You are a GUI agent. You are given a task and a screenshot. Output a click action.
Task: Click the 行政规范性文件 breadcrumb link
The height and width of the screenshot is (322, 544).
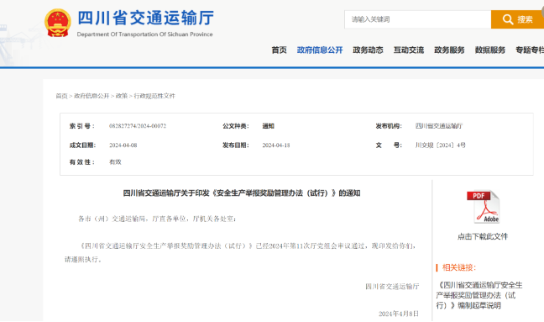tap(154, 96)
